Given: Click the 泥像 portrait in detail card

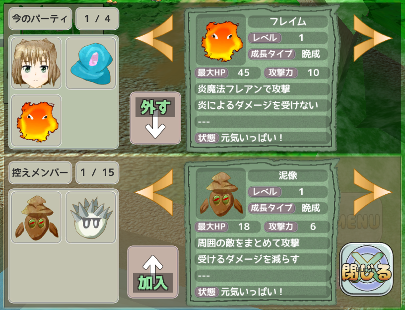Looking at the screenshot, I should point(221,194).
